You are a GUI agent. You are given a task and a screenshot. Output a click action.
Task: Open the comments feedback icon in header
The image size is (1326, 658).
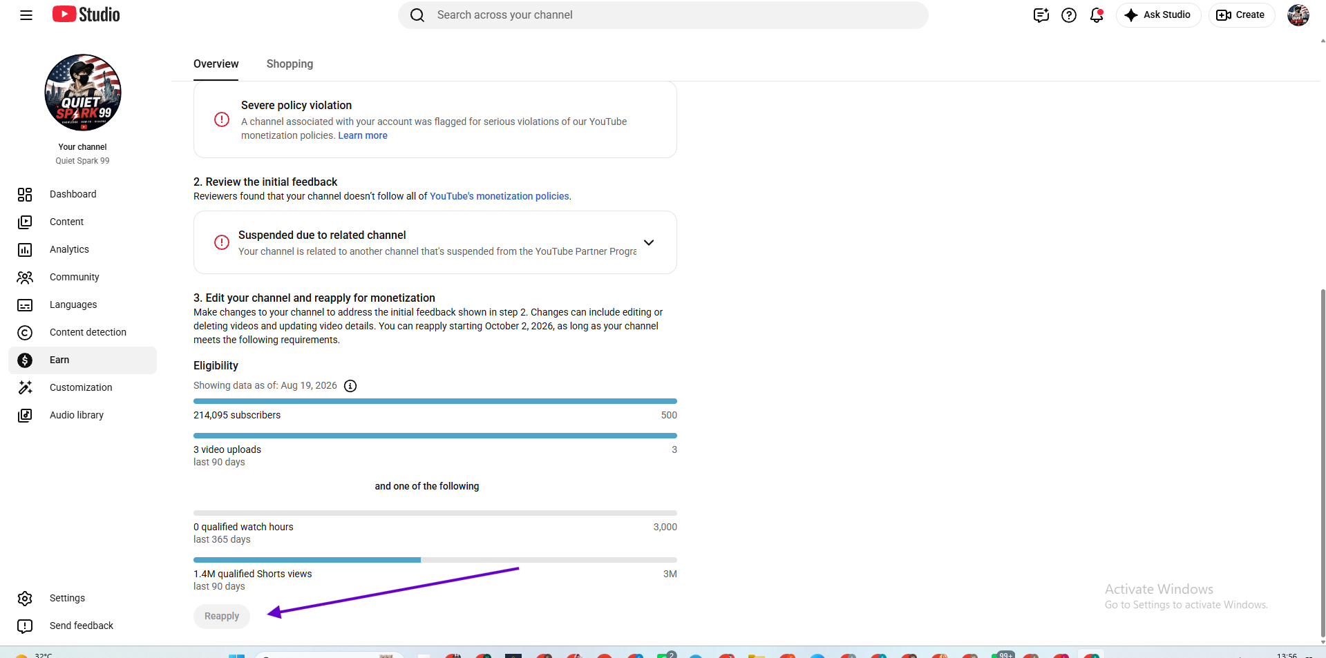pos(1041,15)
